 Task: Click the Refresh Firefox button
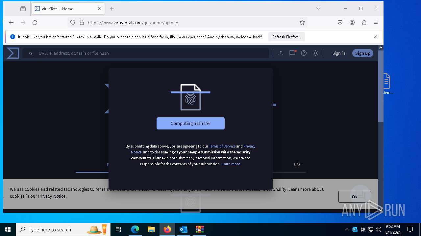pyautogui.click(x=286, y=37)
